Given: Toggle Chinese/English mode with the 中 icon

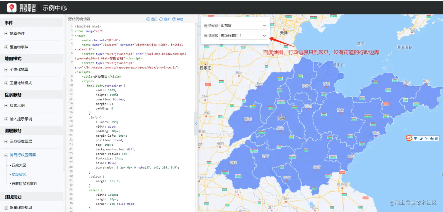Looking at the screenshot, I should [x=416, y=138].
